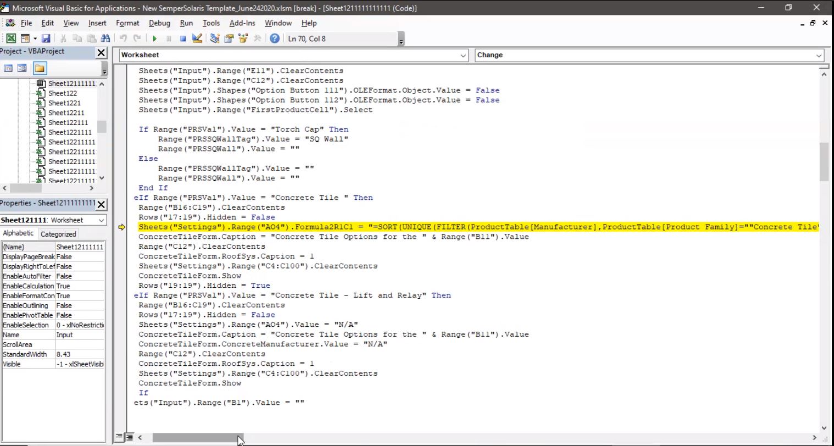Viewport: 834px width, 446px height.
Task: Edit the Name property value Input
Action: (80, 335)
